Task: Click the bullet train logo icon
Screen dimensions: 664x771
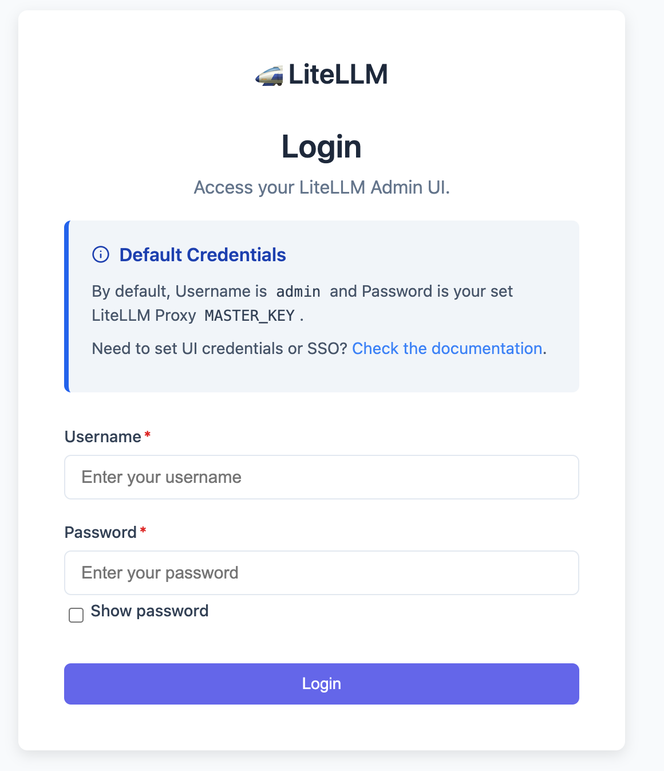Action: (x=269, y=75)
